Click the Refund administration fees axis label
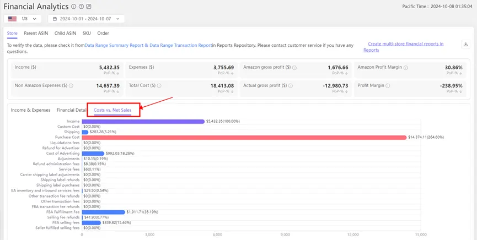The image size is (477, 240). [56, 164]
